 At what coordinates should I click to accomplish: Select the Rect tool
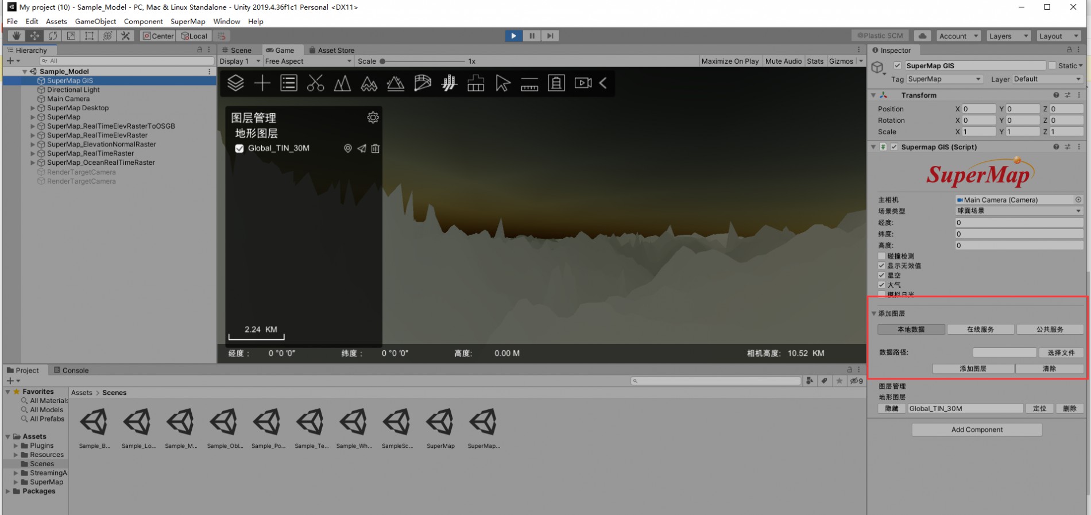90,36
